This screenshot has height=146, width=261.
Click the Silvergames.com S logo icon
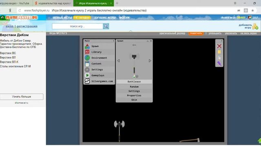click(87, 81)
